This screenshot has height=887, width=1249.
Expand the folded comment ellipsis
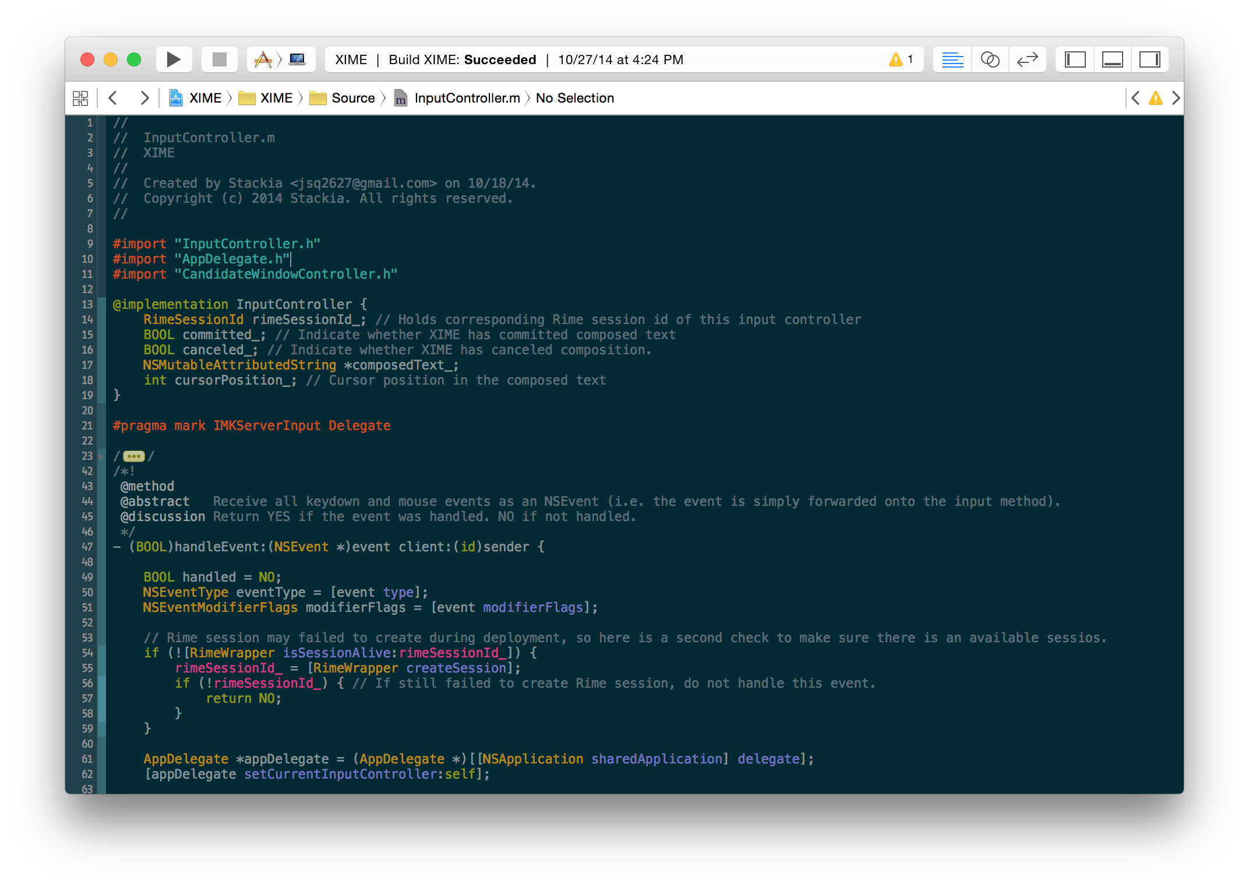(133, 456)
